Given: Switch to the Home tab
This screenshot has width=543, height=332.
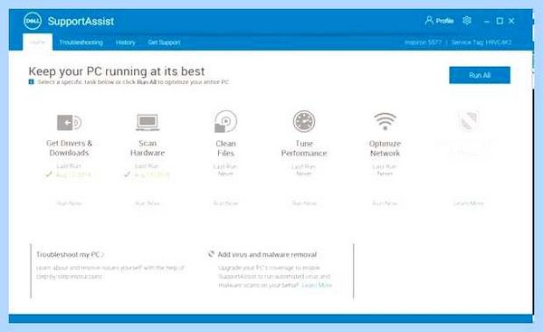Looking at the screenshot, I should click(37, 43).
